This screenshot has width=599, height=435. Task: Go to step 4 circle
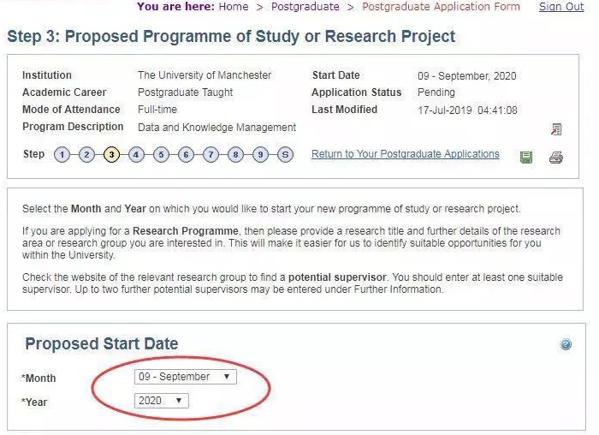(x=136, y=155)
